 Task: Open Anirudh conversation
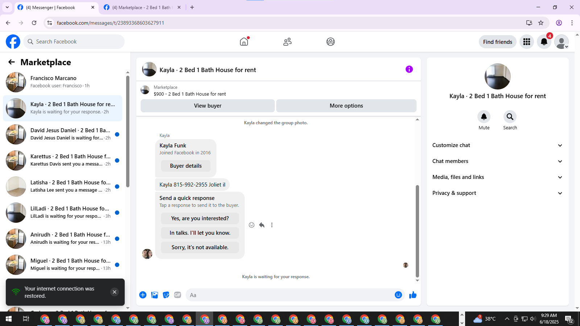click(62, 239)
